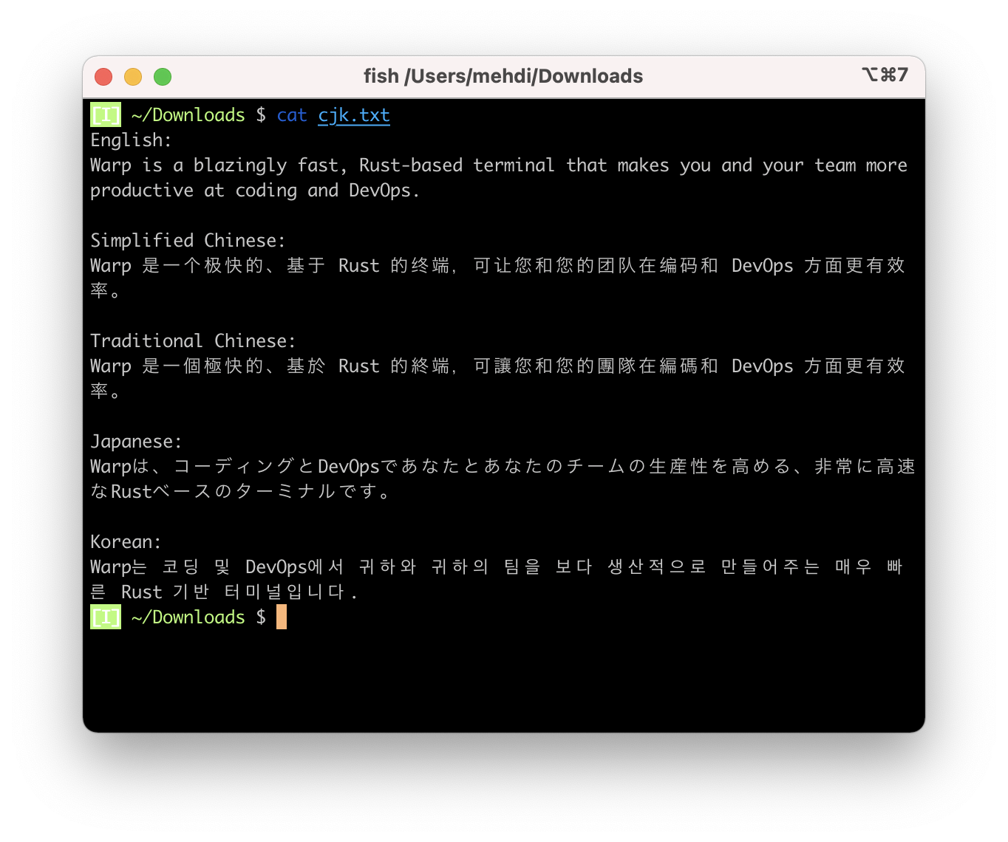This screenshot has width=1008, height=842.
Task: Click the fish /Users/mehdi/Downloads window title
Action: [x=503, y=75]
